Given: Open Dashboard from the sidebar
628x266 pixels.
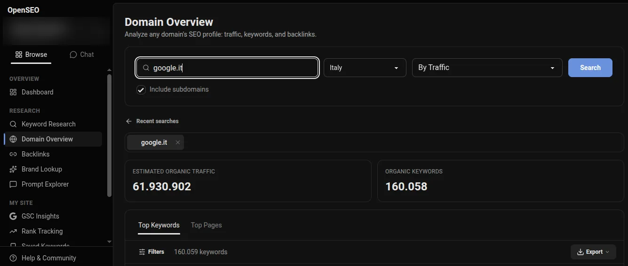Looking at the screenshot, I should click(x=53, y=92).
